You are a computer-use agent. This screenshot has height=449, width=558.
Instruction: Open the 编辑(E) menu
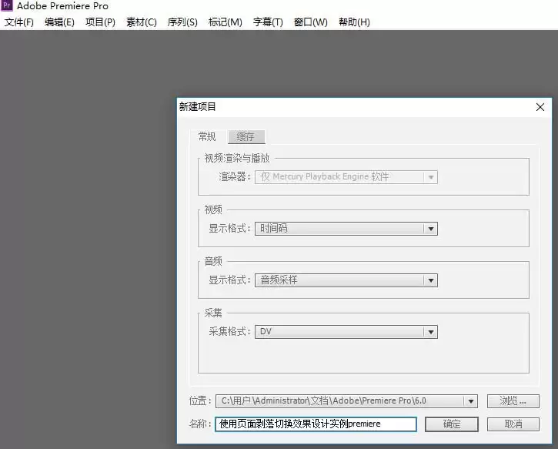[x=59, y=22]
